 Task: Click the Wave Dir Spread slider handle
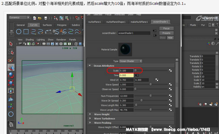point(142,100)
